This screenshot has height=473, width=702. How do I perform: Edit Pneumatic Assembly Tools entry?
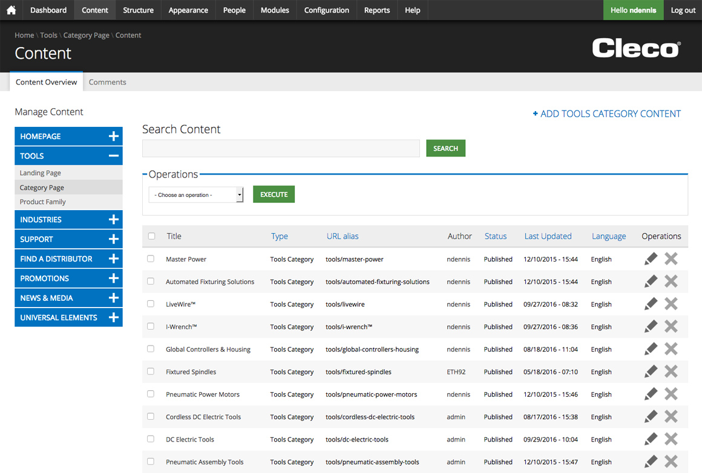click(x=651, y=462)
